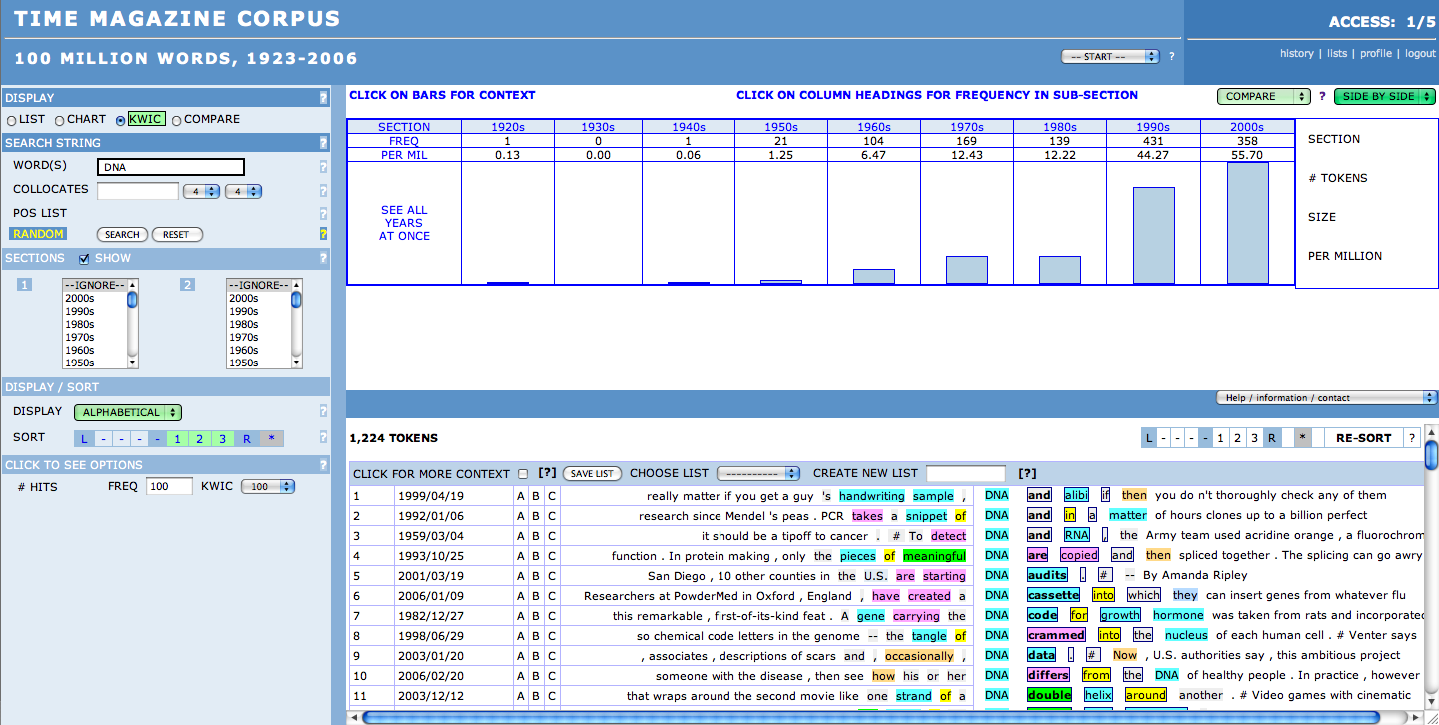The width and height of the screenshot is (1439, 725).
Task: Click the RE-SORT button
Action: click(1363, 438)
